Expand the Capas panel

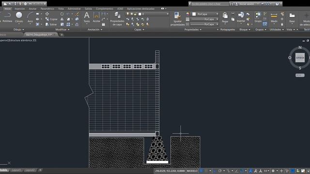tap(139, 29)
